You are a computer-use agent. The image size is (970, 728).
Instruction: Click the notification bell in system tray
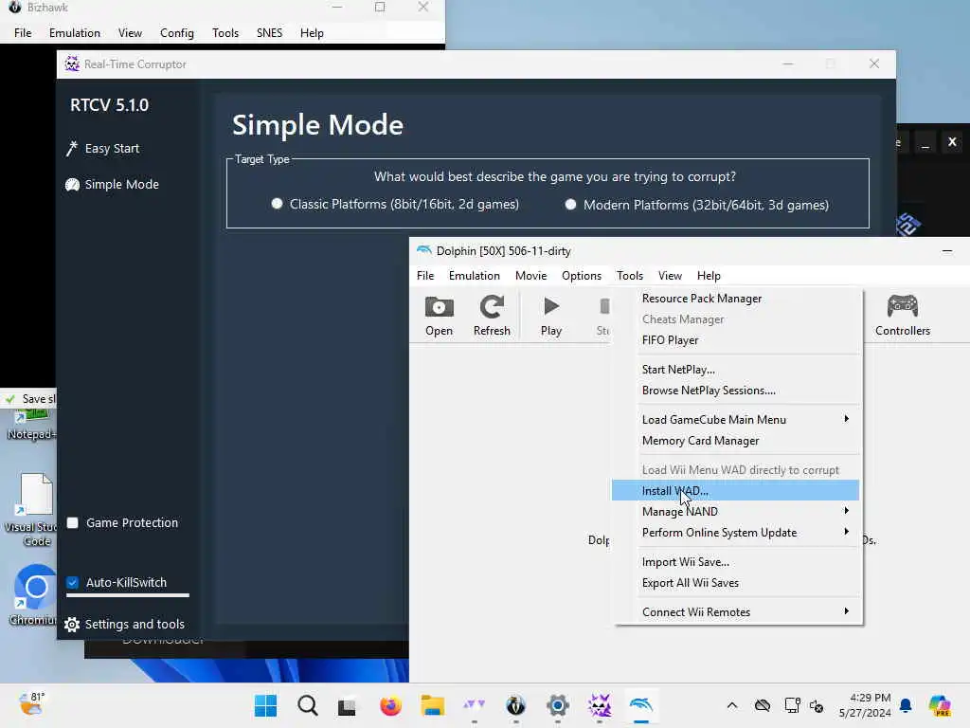(906, 705)
